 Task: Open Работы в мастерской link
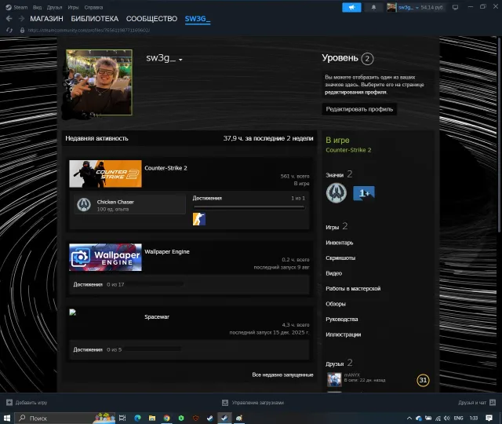[x=353, y=289]
